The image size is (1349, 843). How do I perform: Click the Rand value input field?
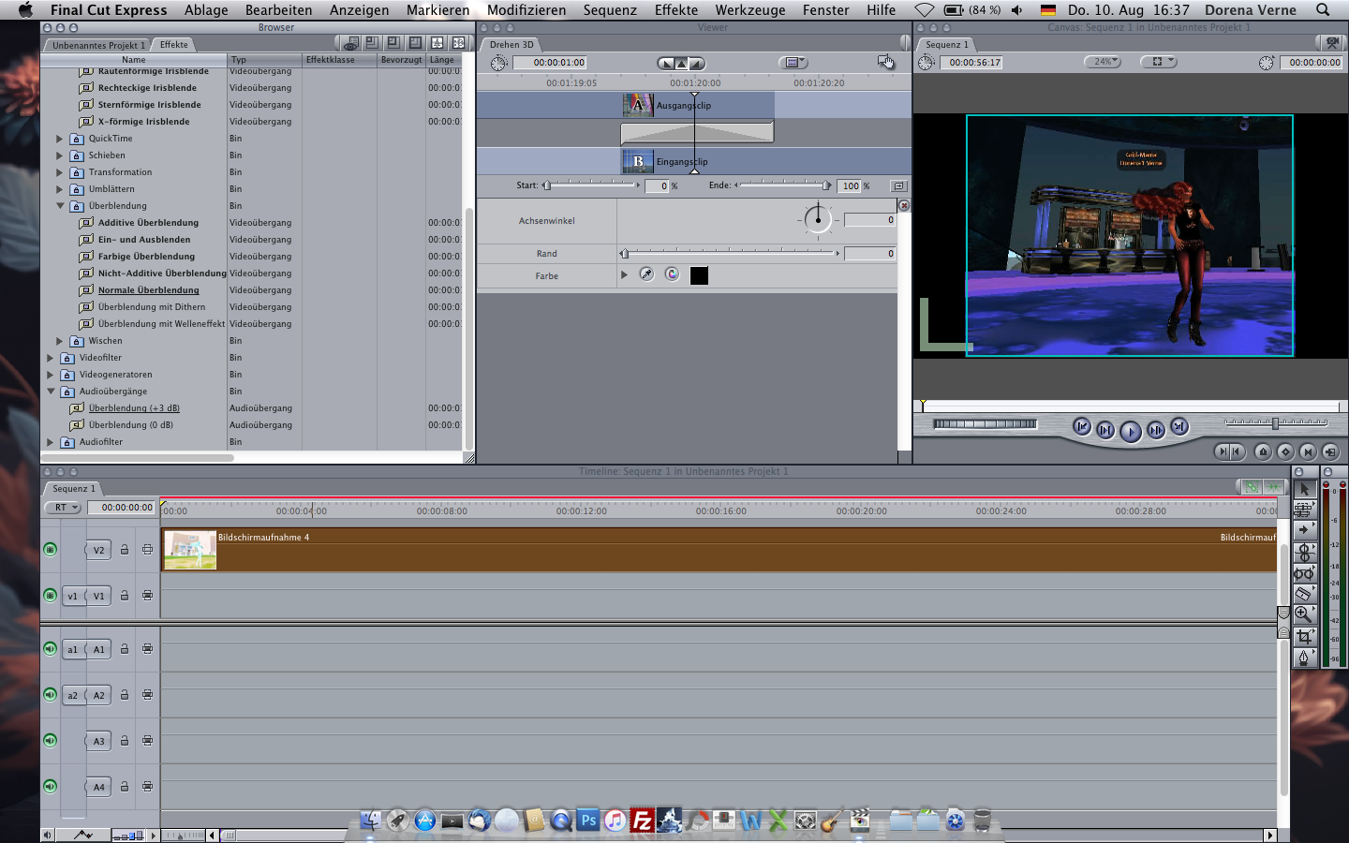click(x=869, y=254)
